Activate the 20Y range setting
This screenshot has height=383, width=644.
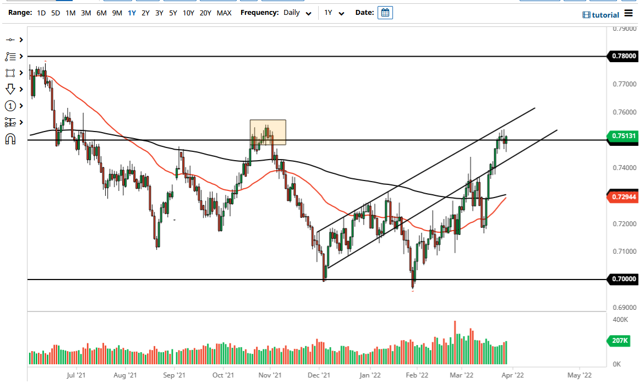tap(205, 13)
